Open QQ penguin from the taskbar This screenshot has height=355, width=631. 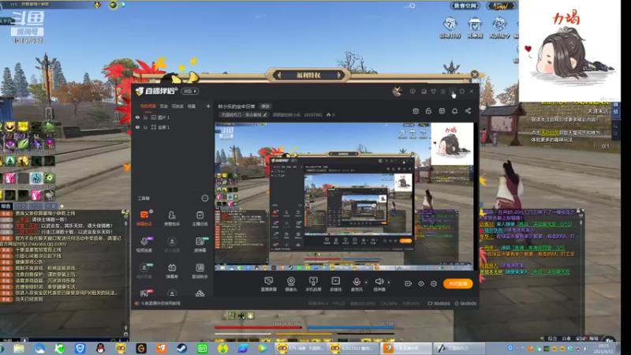tap(101, 348)
